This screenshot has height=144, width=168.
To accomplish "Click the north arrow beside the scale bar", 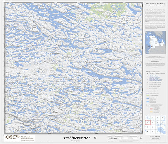I will click(141, 138).
